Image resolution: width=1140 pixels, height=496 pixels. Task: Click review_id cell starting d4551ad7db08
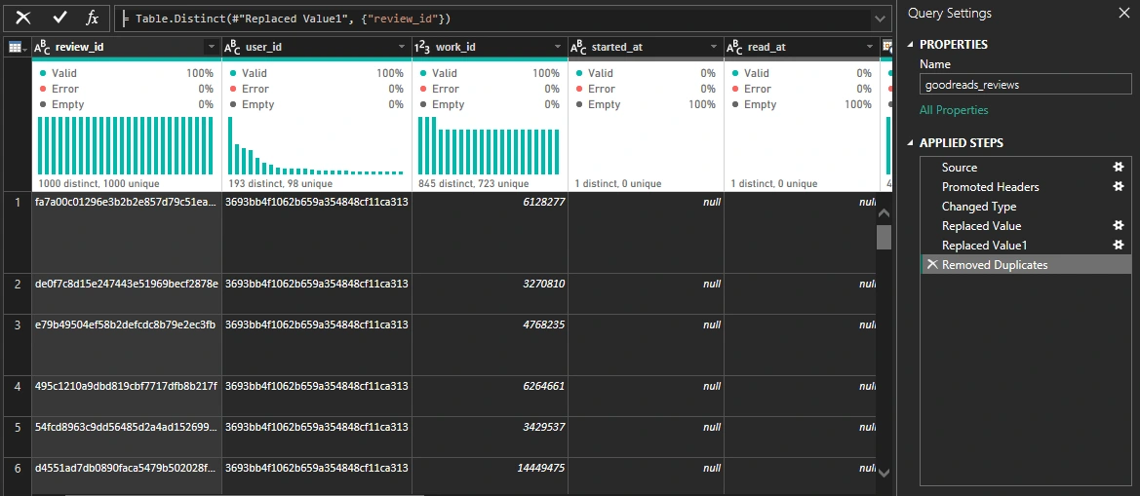pos(127,477)
